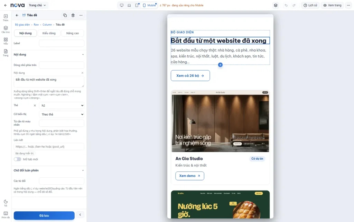Click the Có dự án badge

(257, 159)
